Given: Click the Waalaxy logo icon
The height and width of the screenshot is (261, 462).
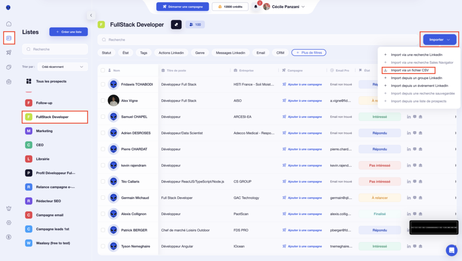Looking at the screenshot, I should tap(8, 7).
